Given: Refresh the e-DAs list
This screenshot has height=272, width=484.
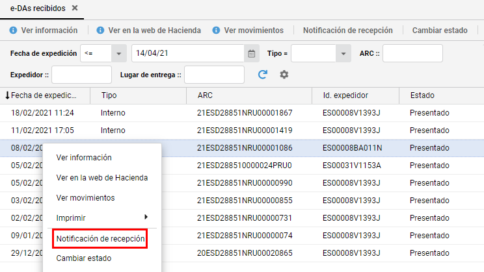Looking at the screenshot, I should click(x=263, y=75).
